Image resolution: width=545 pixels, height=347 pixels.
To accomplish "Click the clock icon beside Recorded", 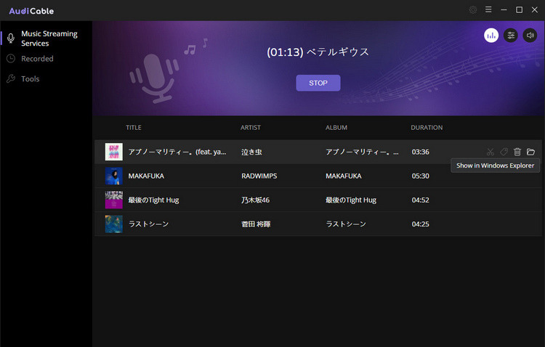I will pos(11,58).
